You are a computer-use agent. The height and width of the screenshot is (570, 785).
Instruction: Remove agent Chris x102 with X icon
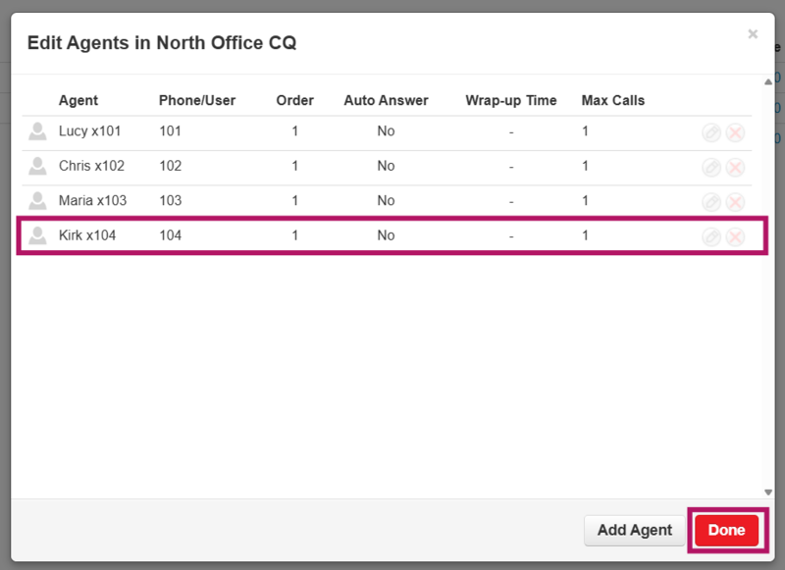(x=735, y=167)
